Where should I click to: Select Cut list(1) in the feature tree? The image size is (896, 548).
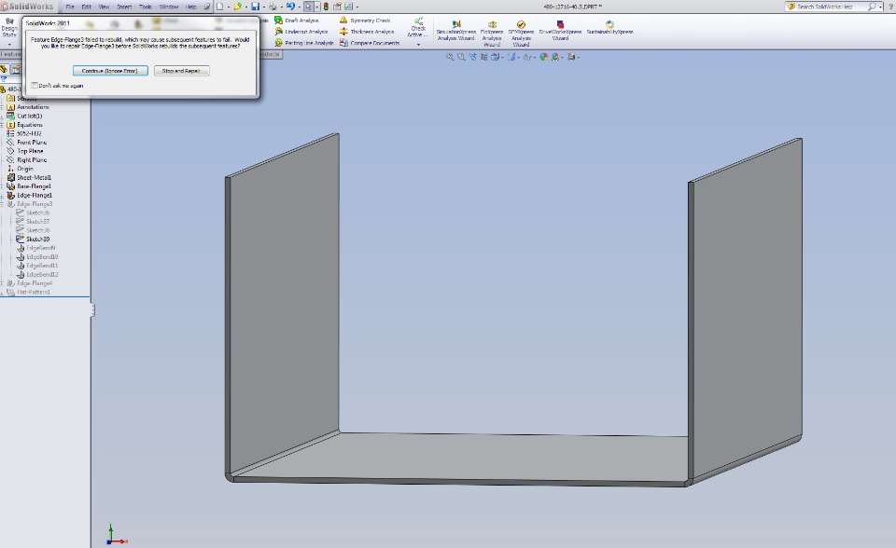click(29, 116)
